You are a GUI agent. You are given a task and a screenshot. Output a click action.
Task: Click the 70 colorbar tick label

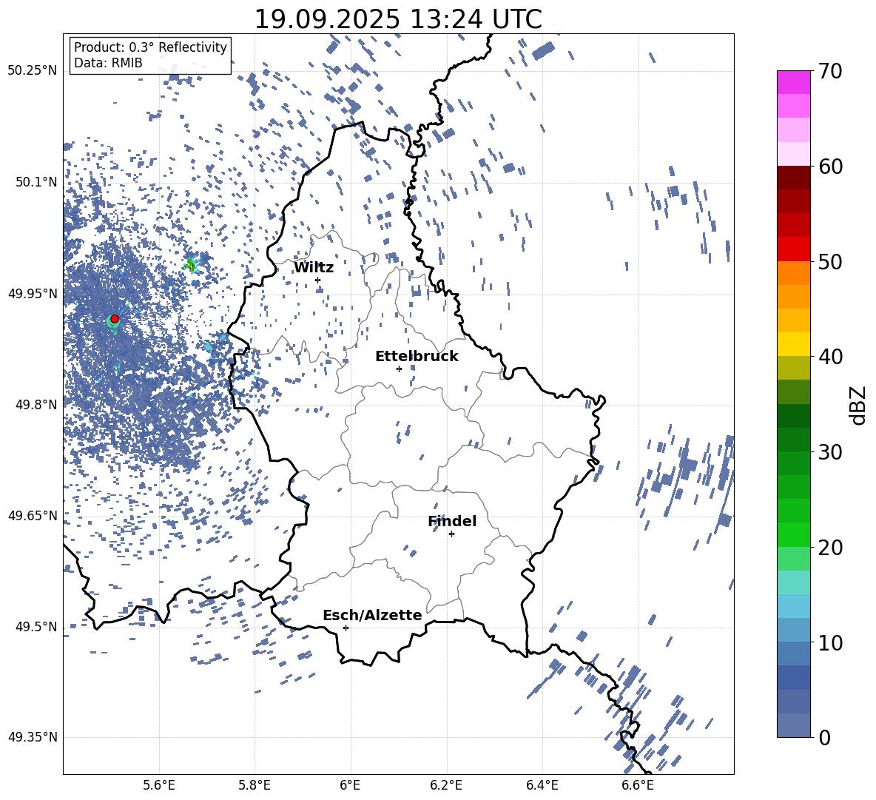point(830,71)
